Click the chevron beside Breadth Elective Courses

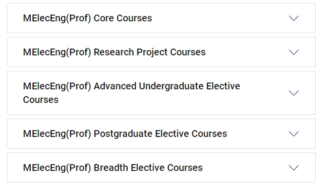click(x=293, y=168)
